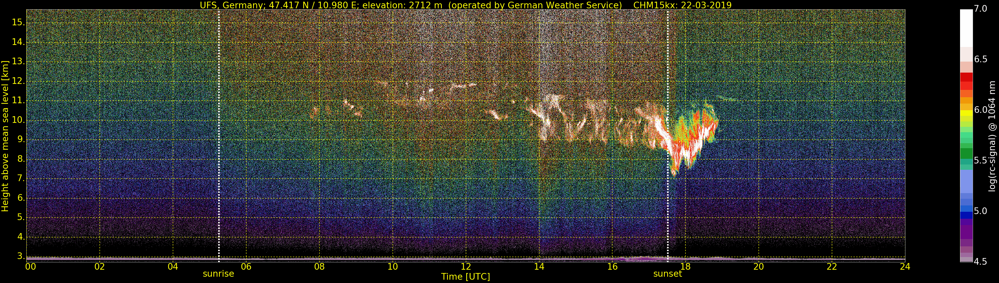Image resolution: width=999 pixels, height=283 pixels.
Task: Click the time axis tick label '10'
Action: pos(393,267)
